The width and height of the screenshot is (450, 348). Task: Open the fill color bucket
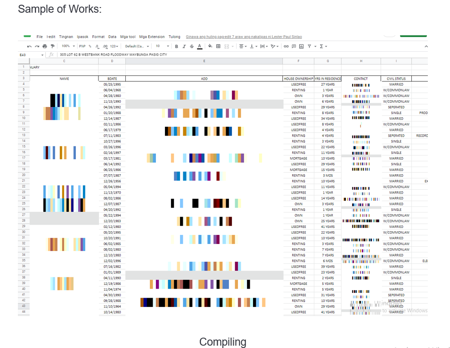210,46
